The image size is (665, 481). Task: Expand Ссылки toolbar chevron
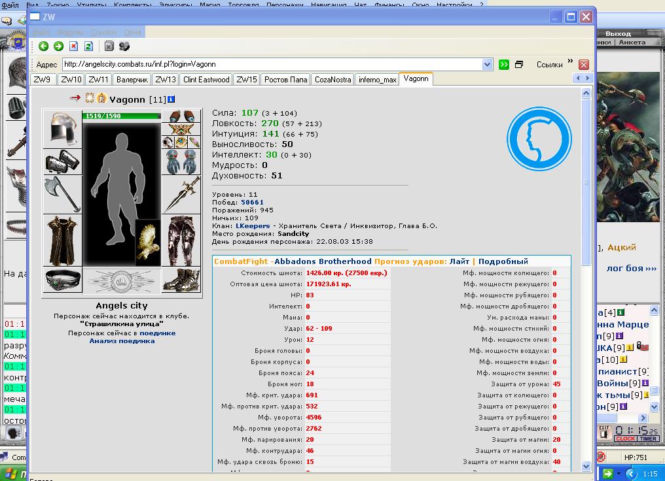571,61
